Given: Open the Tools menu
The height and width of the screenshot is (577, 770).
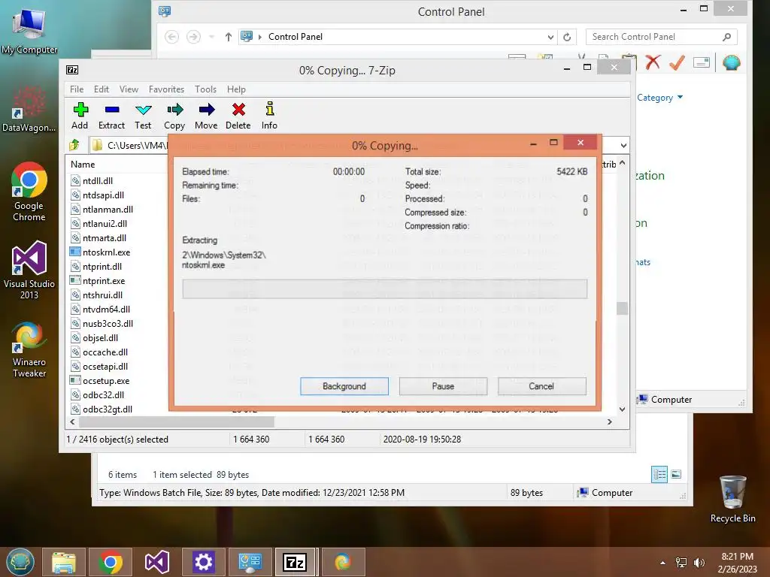Looking at the screenshot, I should [205, 89].
